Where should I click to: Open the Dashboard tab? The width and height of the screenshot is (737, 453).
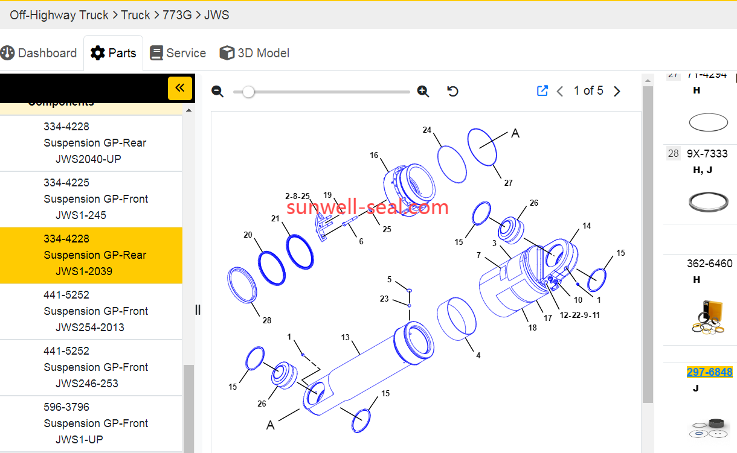[39, 53]
